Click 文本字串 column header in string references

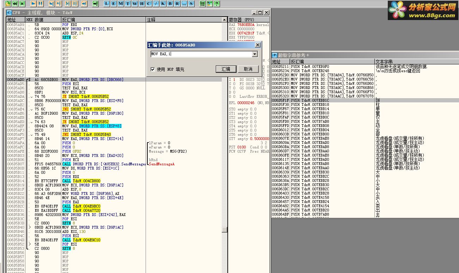(416, 62)
